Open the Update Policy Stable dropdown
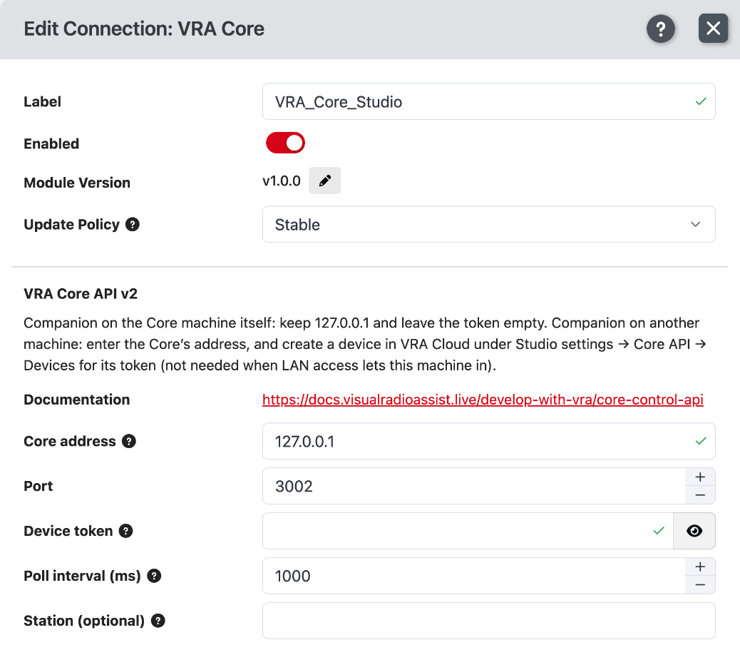Screen dimensions: 740x665 [x=488, y=224]
